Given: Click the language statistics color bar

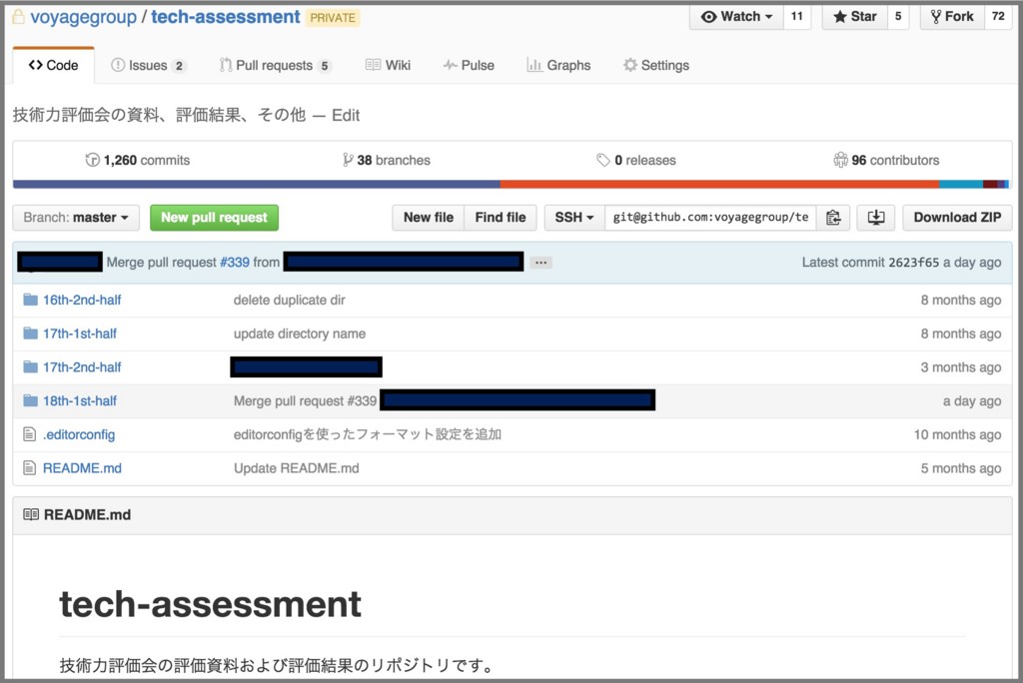Looking at the screenshot, I should point(511,185).
